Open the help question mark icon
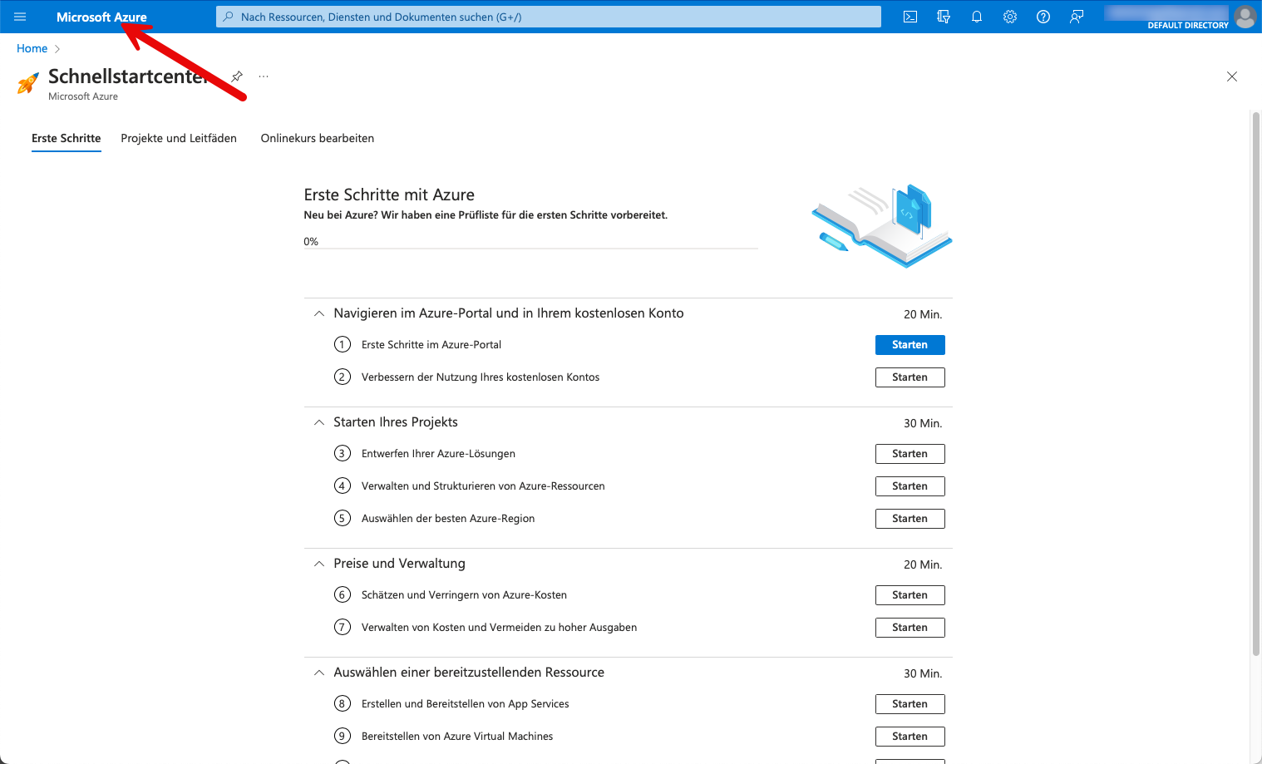The image size is (1262, 764). (x=1043, y=17)
